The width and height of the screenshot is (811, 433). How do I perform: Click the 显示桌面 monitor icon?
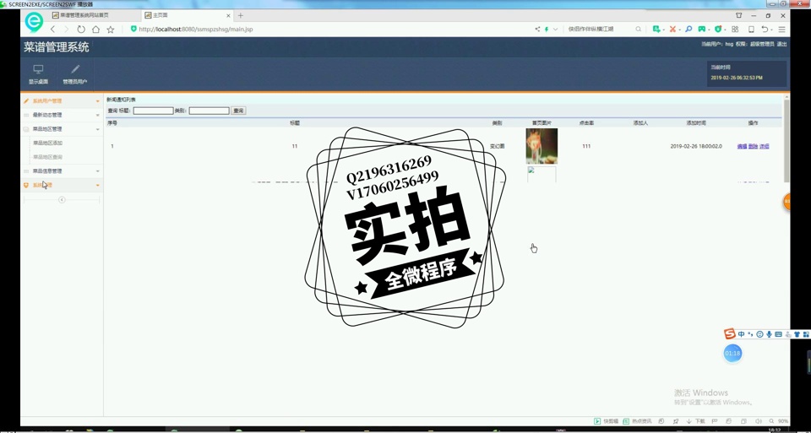click(x=38, y=69)
